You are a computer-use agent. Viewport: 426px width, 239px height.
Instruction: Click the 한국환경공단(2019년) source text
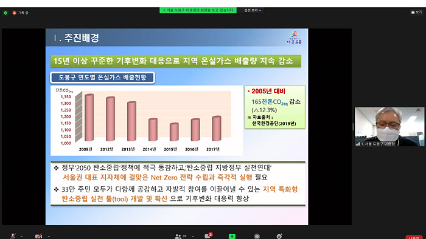pos(274,123)
